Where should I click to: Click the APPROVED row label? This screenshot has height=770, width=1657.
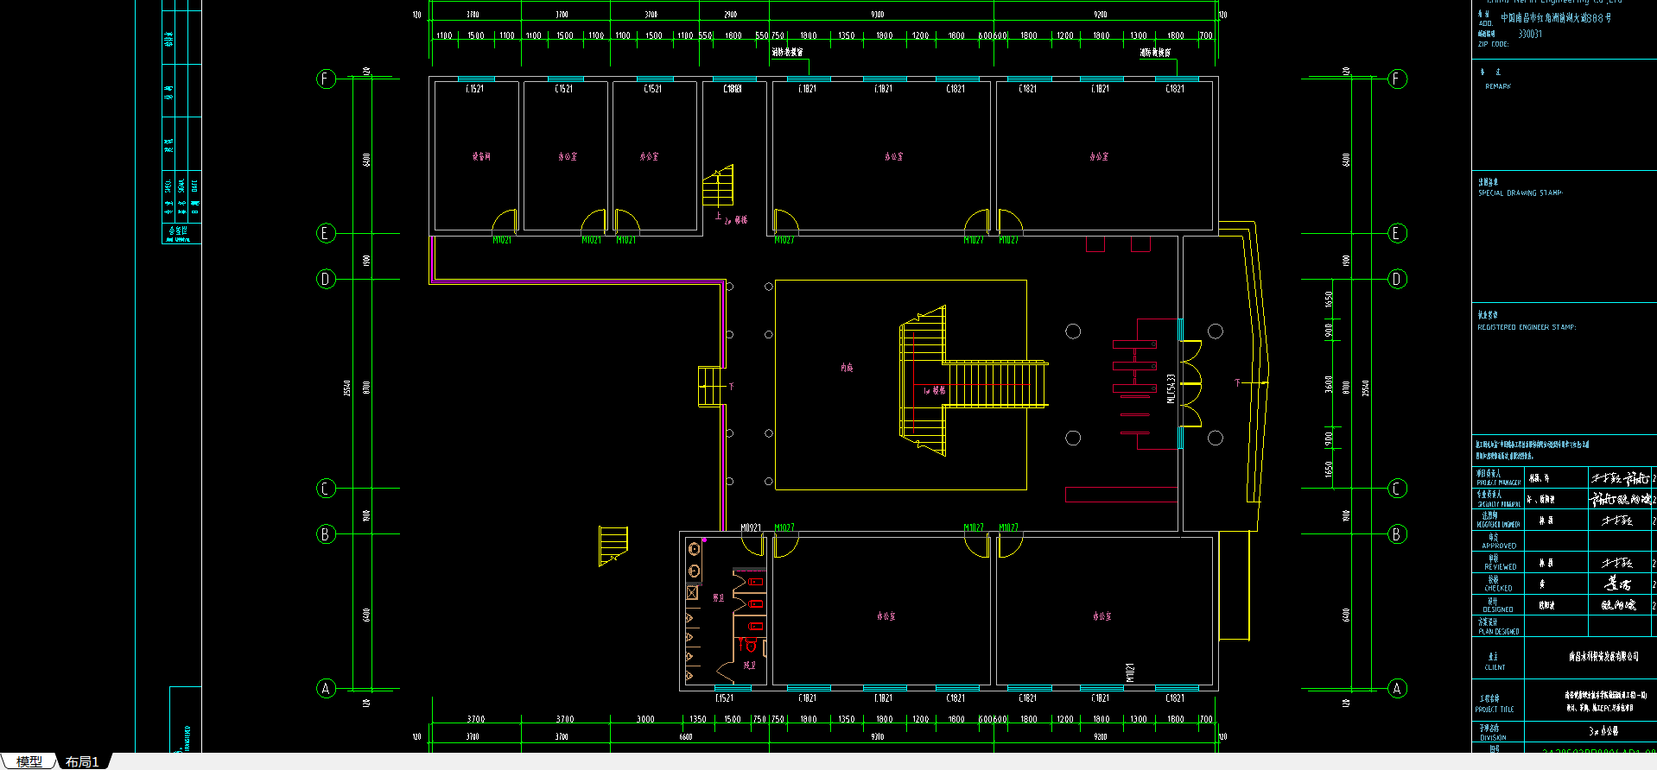1499,546
